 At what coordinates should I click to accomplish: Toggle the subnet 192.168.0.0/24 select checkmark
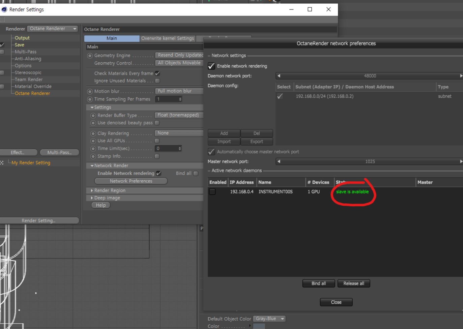point(280,96)
